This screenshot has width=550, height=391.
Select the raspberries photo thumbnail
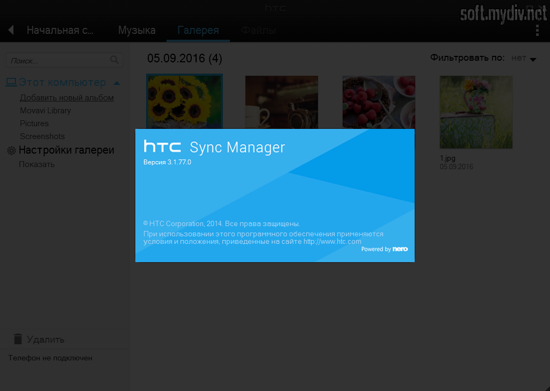[379, 102]
